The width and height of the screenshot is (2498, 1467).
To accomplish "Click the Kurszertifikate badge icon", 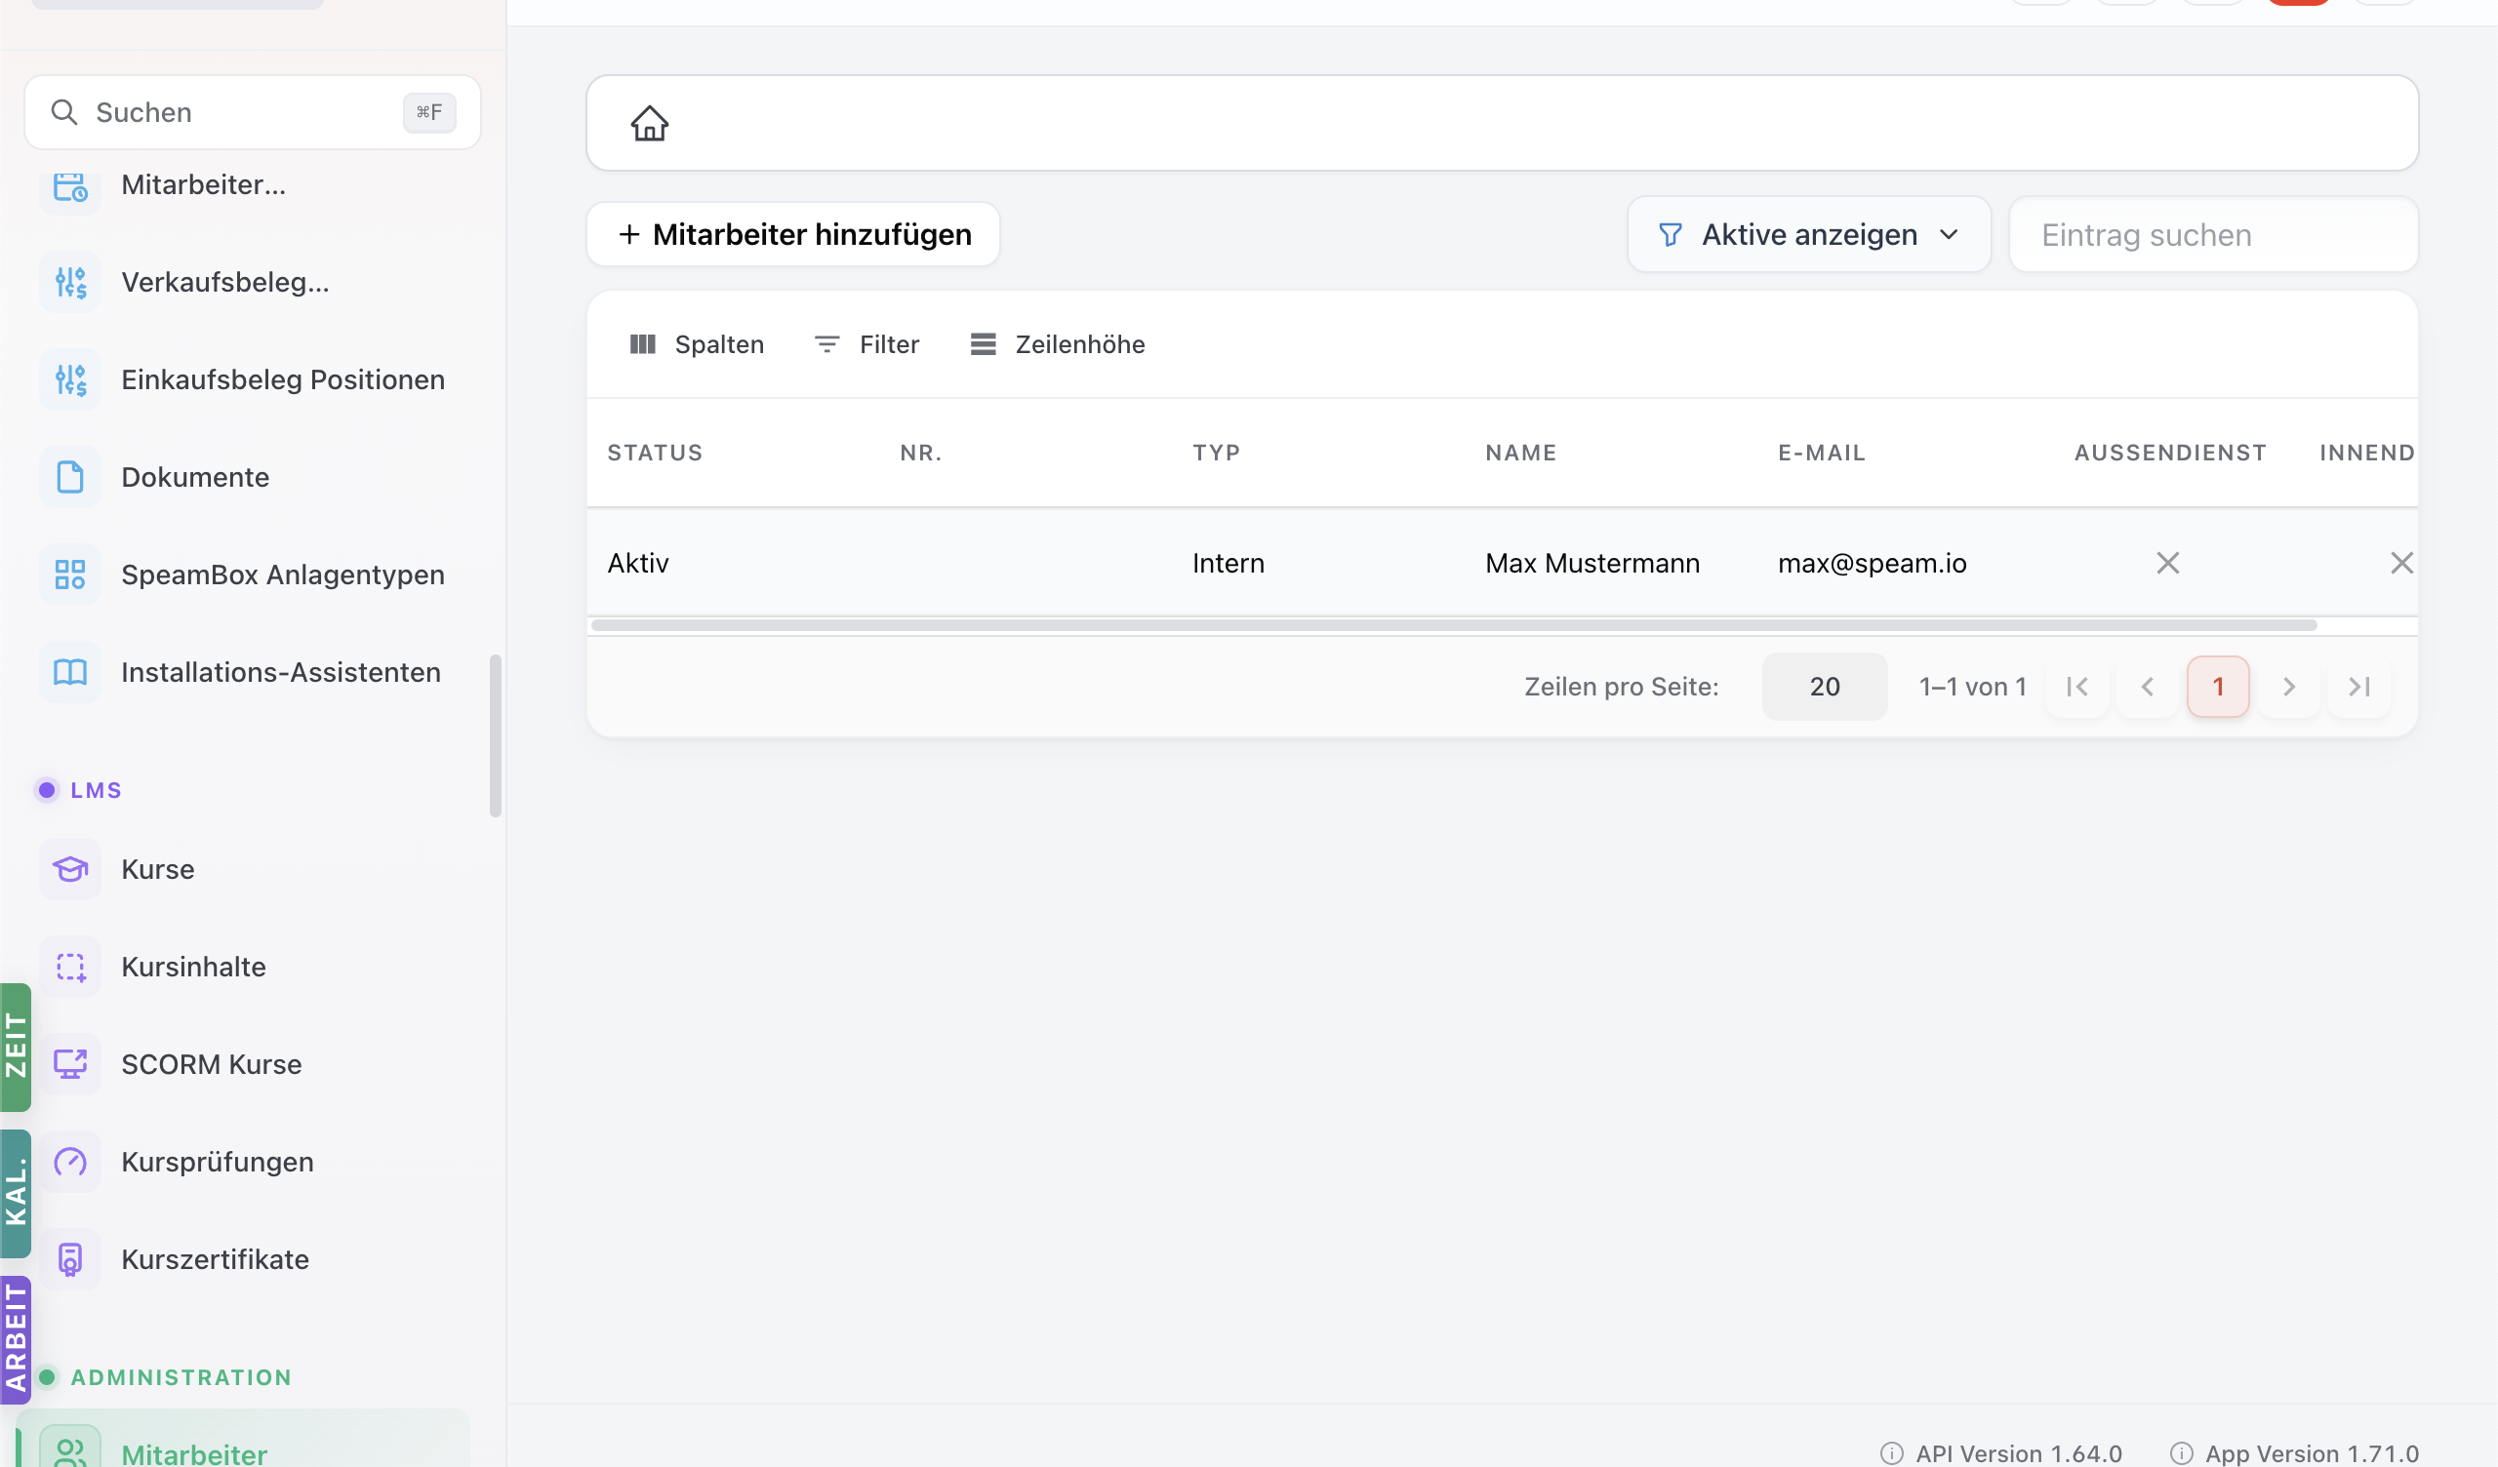I will tap(70, 1259).
